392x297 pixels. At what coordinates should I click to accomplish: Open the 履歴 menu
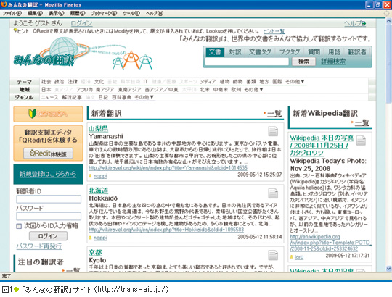tap(77, 14)
